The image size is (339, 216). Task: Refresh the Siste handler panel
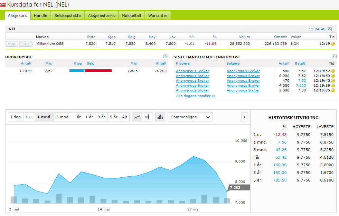(x=334, y=57)
